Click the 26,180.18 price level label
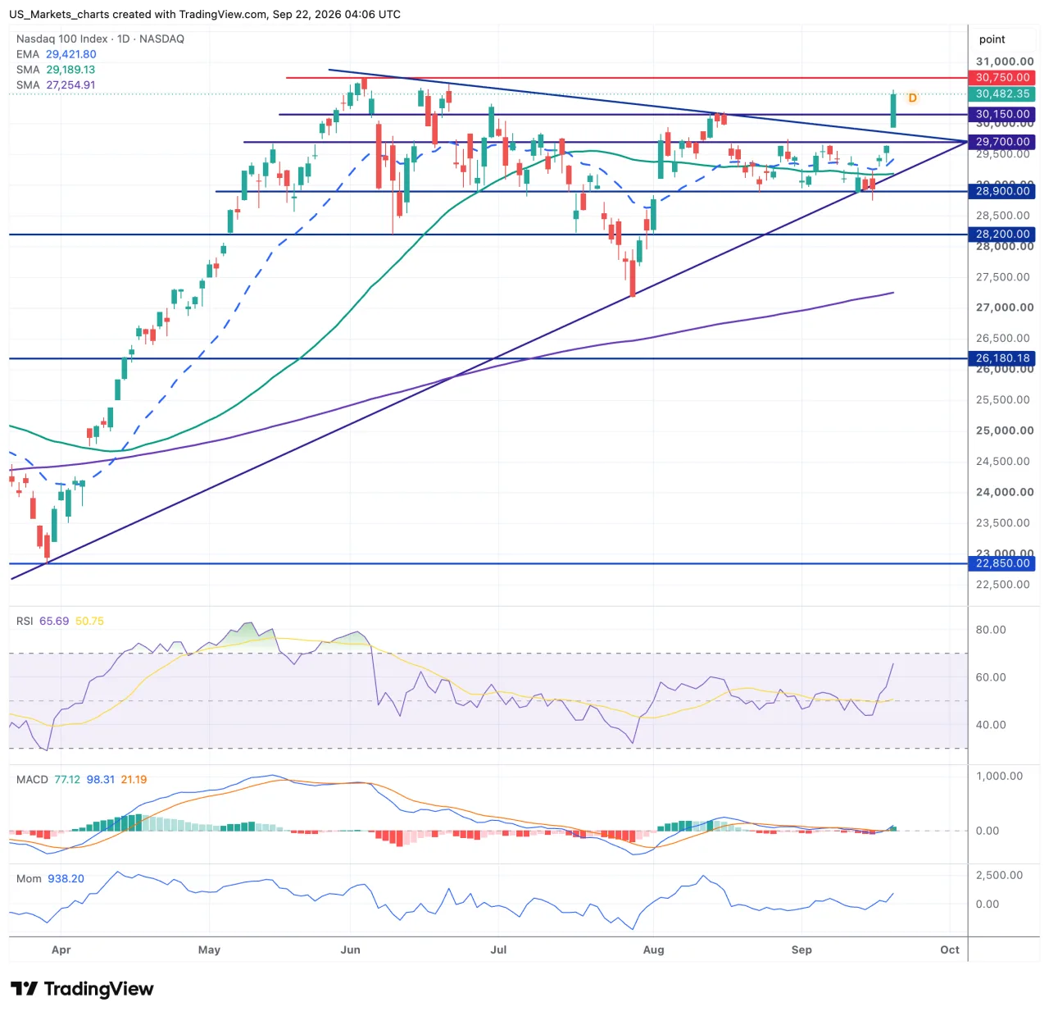 [x=1002, y=358]
